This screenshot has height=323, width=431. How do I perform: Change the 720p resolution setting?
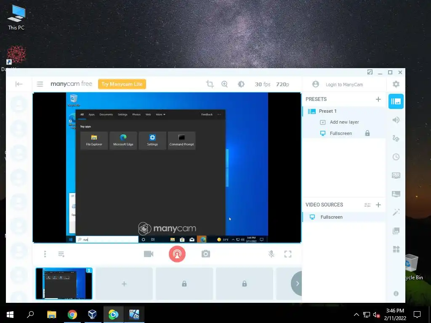pos(282,84)
